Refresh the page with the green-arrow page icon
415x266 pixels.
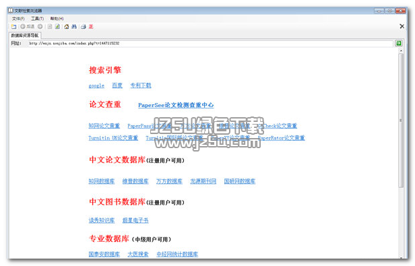[57, 26]
